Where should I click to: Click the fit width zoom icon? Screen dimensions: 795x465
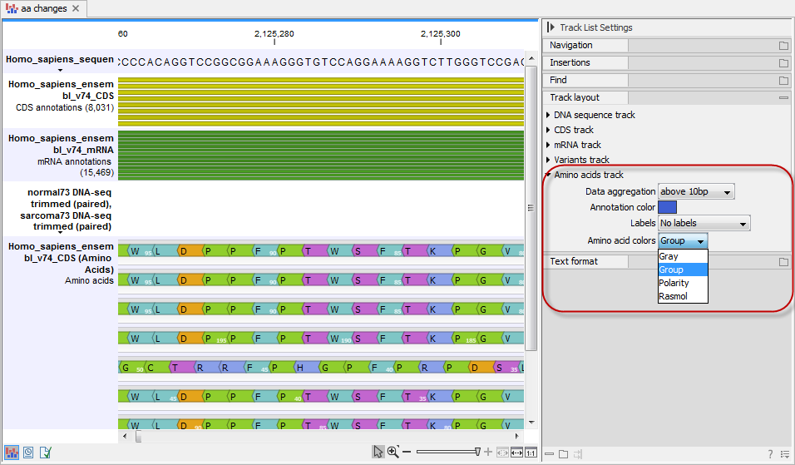point(516,453)
